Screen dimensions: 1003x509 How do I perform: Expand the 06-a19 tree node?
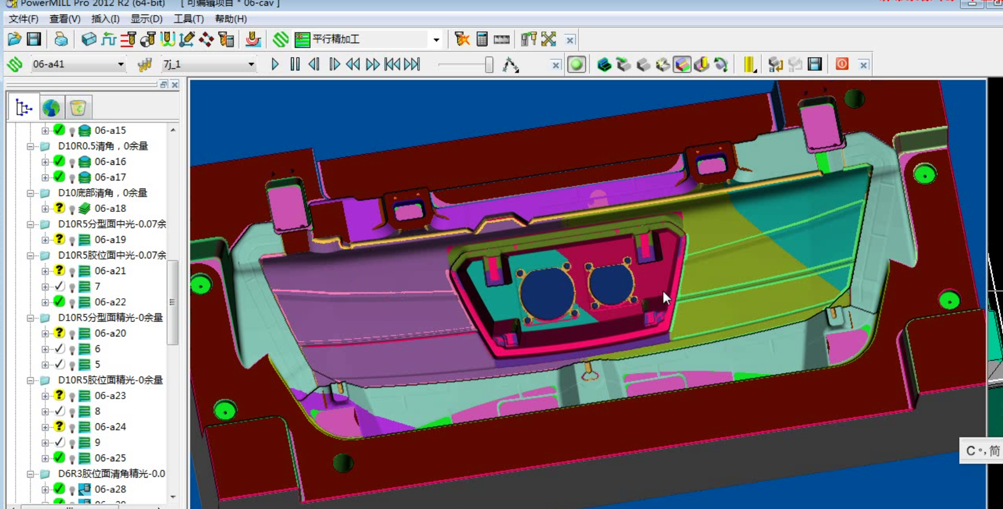click(x=45, y=240)
